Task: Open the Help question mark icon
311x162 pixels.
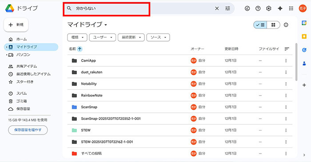Action: (x=258, y=8)
